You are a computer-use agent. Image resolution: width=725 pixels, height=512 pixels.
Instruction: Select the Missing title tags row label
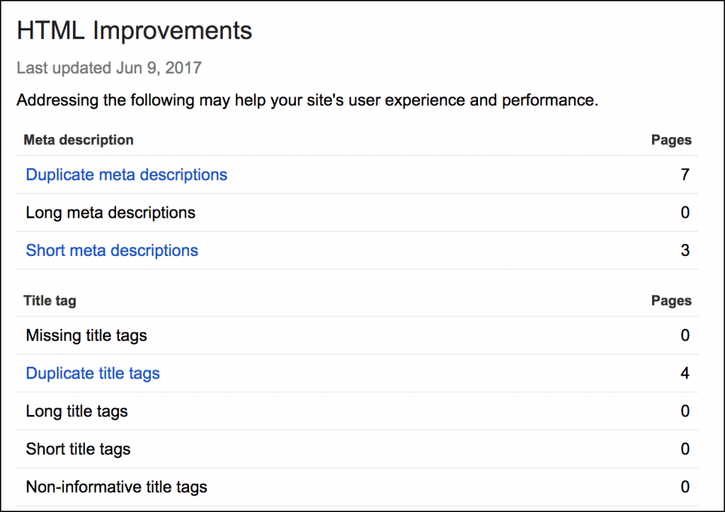tap(86, 335)
